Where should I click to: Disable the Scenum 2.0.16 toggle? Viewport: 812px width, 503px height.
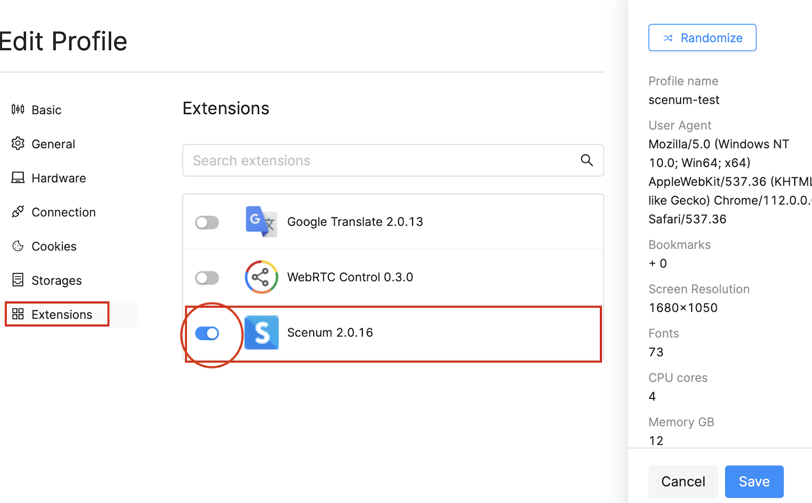[x=207, y=333]
